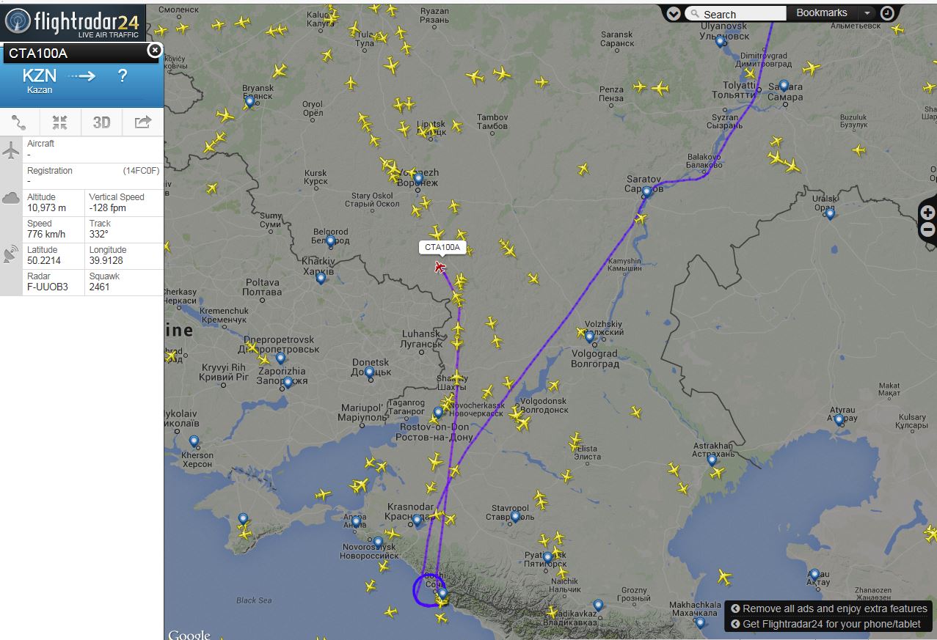
Task: Click the KZN Kazan origin airport
Action: [40, 80]
